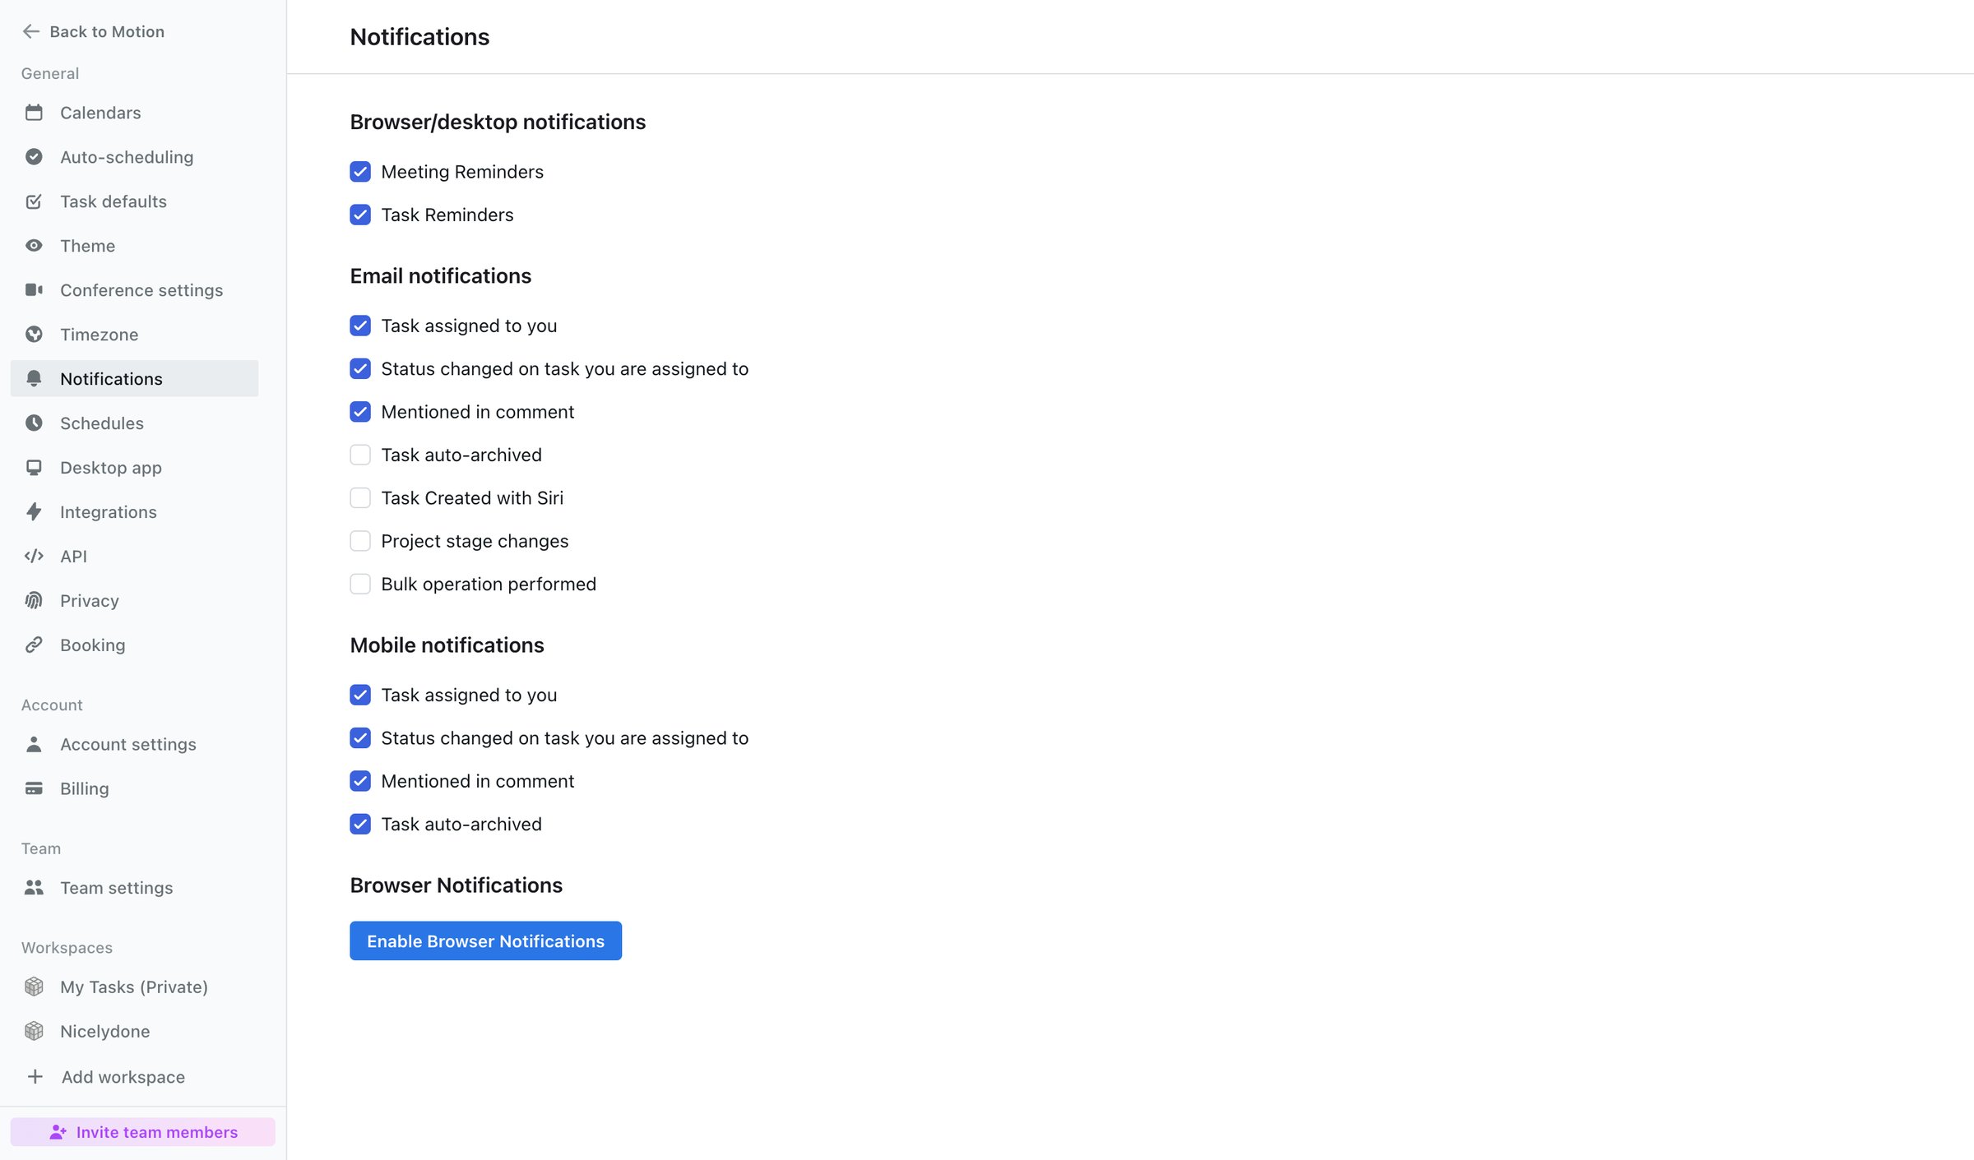Click the Integrations lightning bolt icon

[34, 512]
